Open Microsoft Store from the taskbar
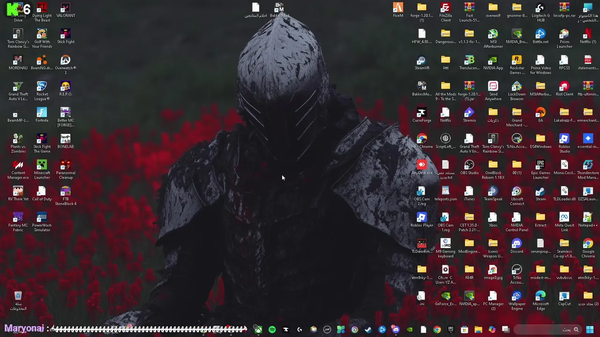This screenshot has width=600, height=337. (465, 330)
